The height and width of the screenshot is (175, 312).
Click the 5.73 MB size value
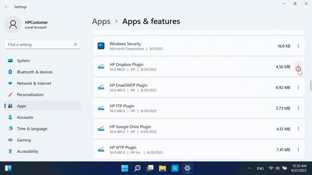point(283,108)
